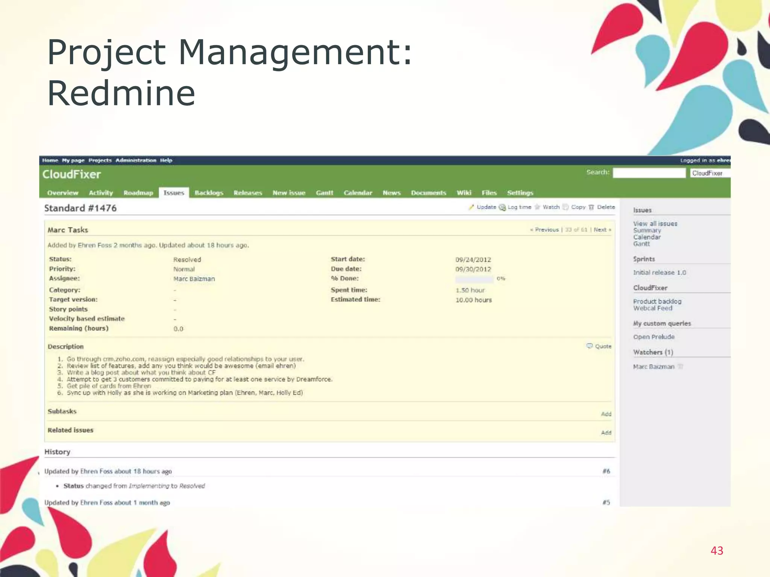Image resolution: width=770 pixels, height=577 pixels.
Task: Open the Home menu link
Action: [x=50, y=160]
